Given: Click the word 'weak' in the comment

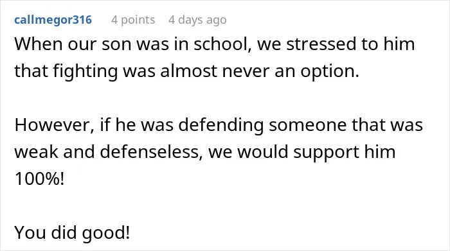Looking at the screenshot, I should (36, 152).
